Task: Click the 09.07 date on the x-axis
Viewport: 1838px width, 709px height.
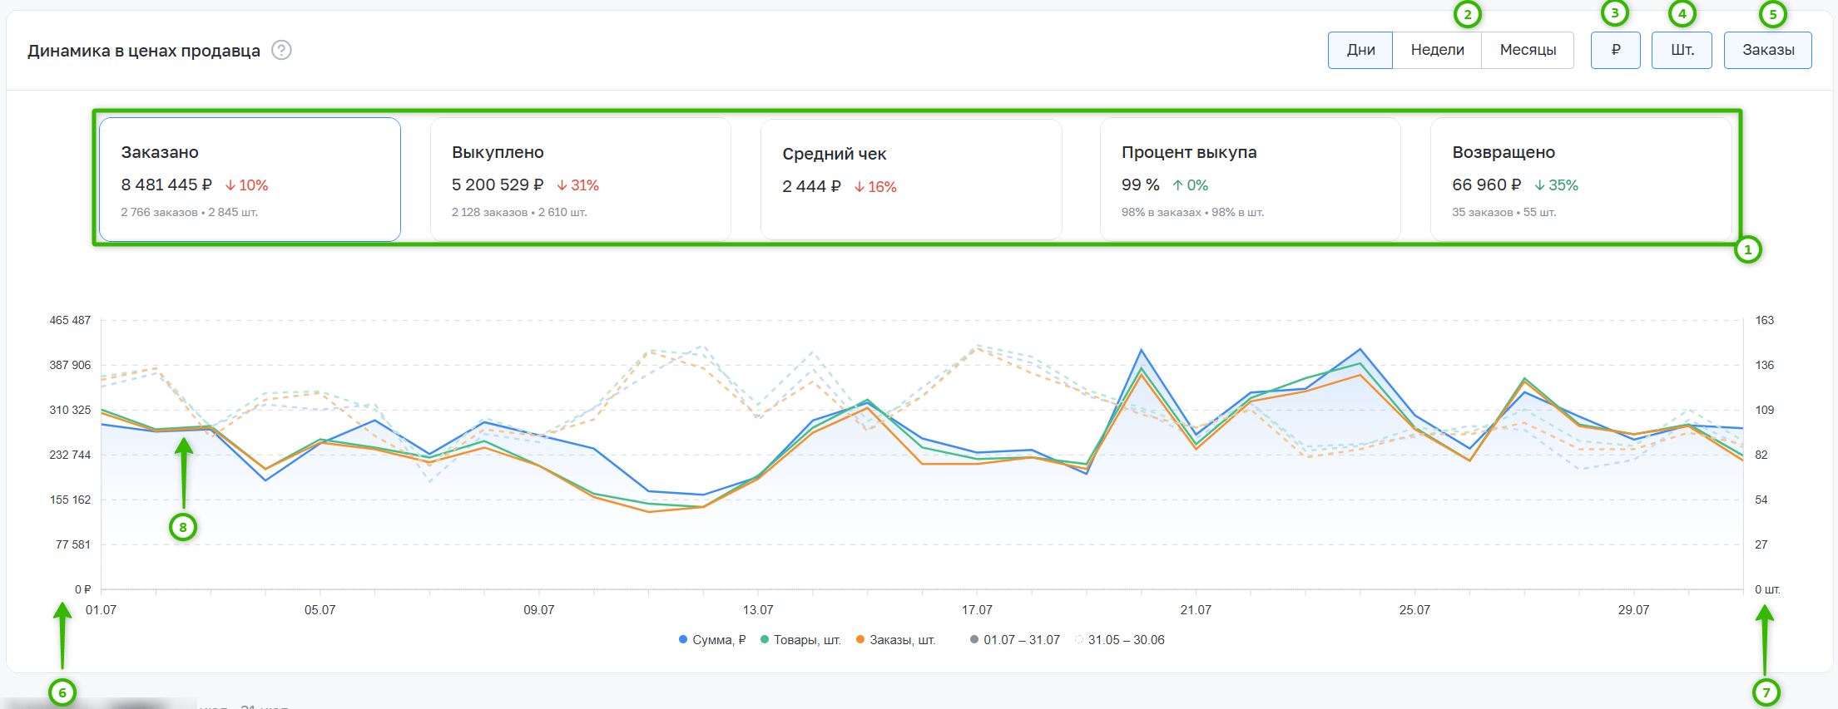Action: (538, 610)
